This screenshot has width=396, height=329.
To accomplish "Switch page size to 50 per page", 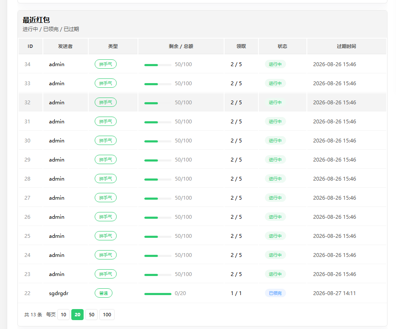I will click(92, 315).
